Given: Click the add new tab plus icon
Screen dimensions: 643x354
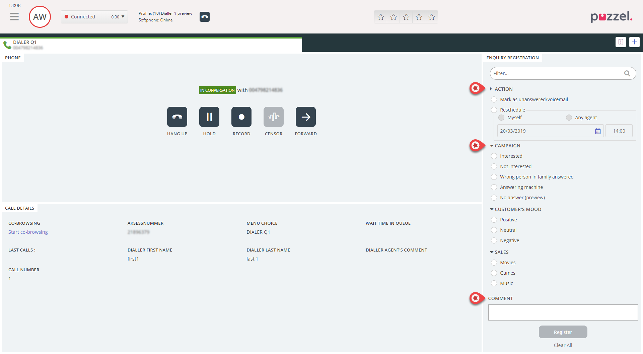Looking at the screenshot, I should (x=634, y=42).
